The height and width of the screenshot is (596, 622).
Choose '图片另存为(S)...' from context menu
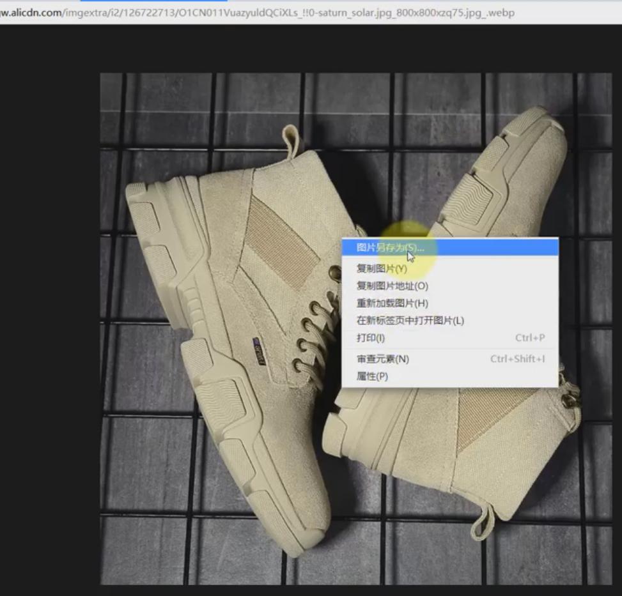pyautogui.click(x=450, y=248)
